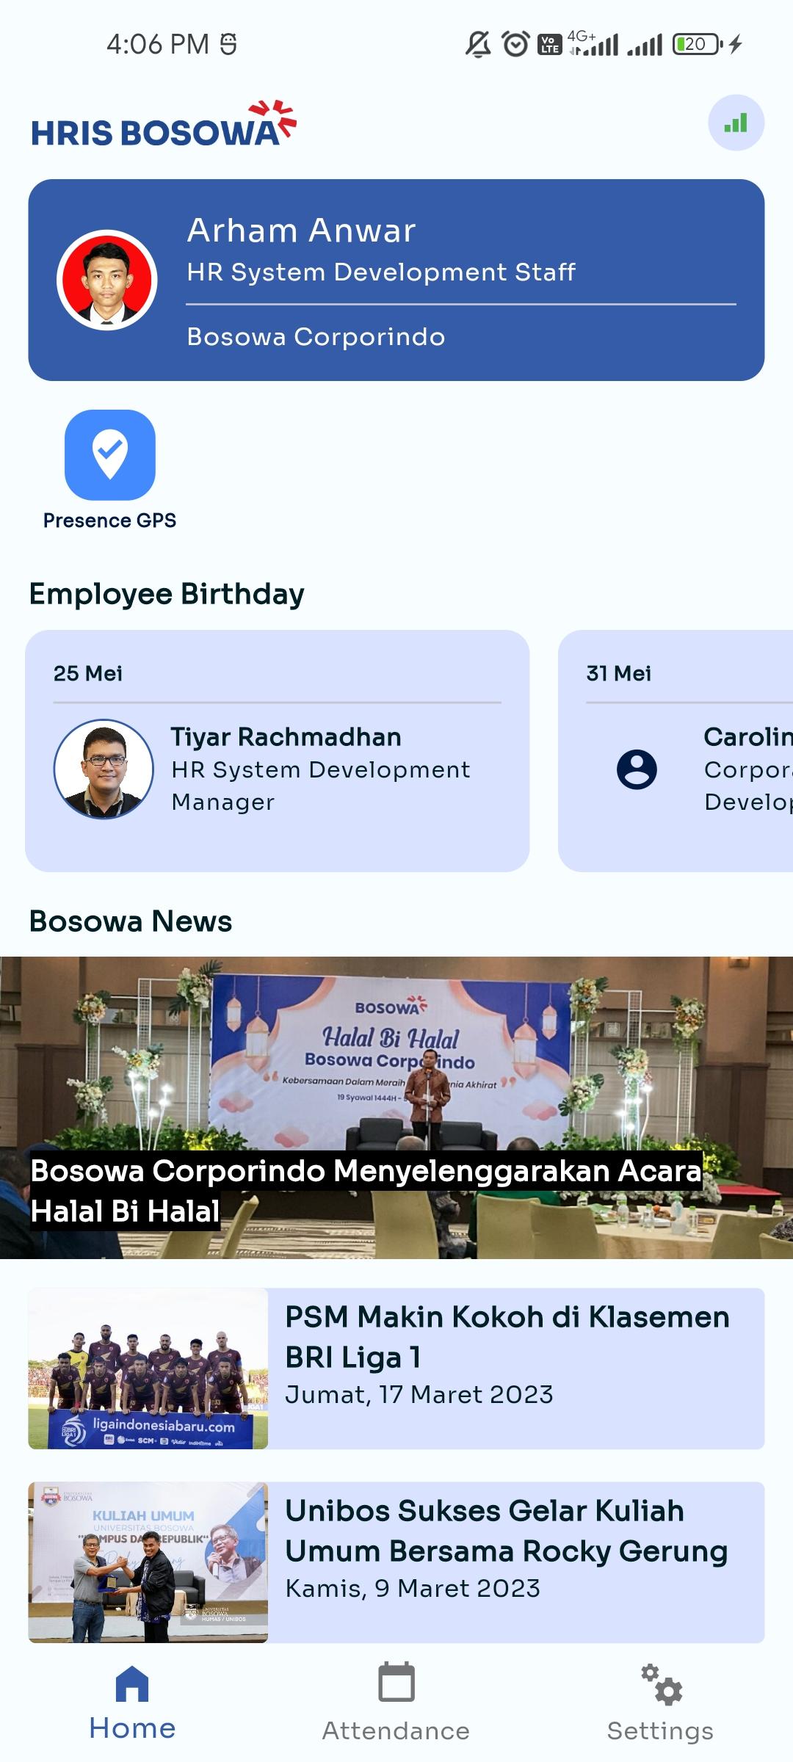Tap the Employee Birthday heading

tap(167, 594)
